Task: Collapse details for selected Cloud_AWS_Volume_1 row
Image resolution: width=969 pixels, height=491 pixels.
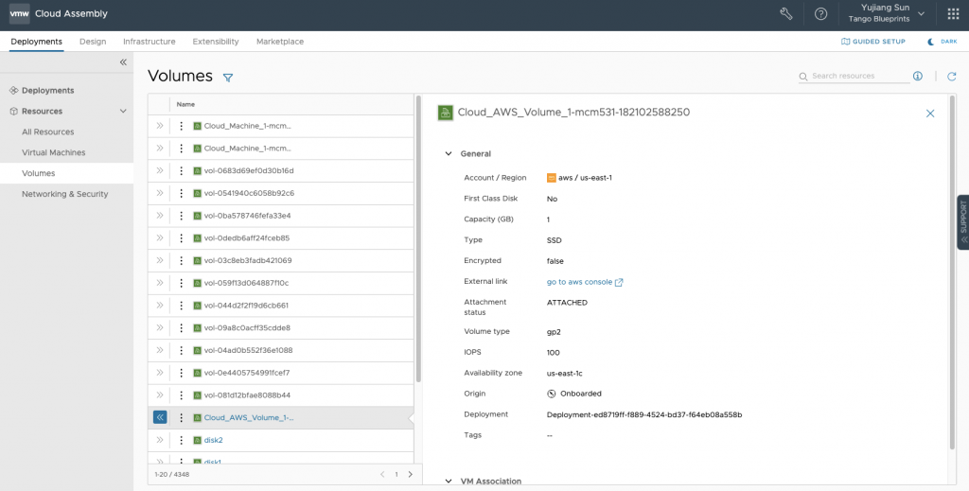Action: pyautogui.click(x=160, y=417)
